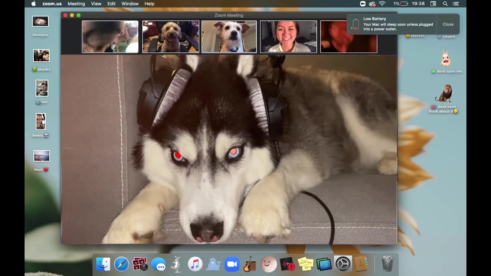Select desktop item labeled 'skunks'
This screenshot has height=276, width=491.
[x=41, y=56]
